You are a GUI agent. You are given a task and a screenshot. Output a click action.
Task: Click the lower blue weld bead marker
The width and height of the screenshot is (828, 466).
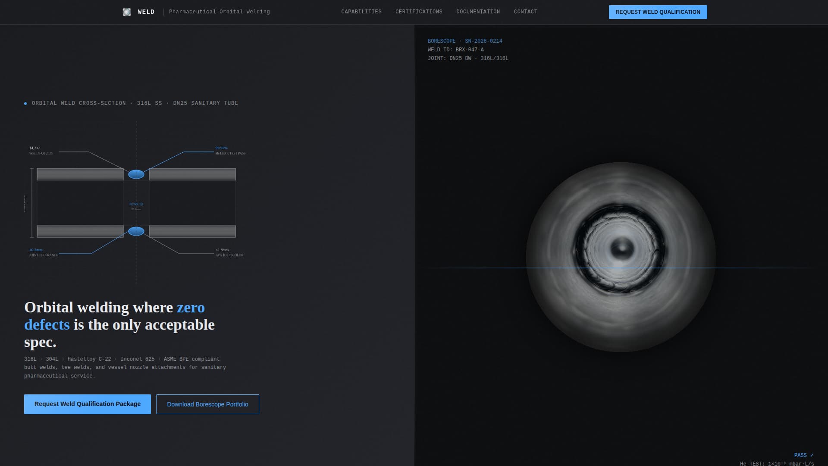[136, 231]
